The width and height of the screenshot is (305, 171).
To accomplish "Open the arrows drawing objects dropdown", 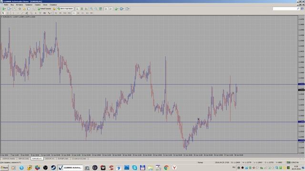I will 50,13.
